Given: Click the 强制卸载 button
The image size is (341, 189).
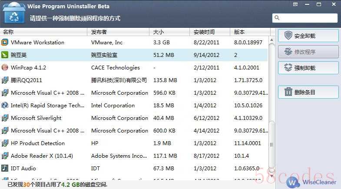Looking at the screenshot, I should (x=308, y=68).
